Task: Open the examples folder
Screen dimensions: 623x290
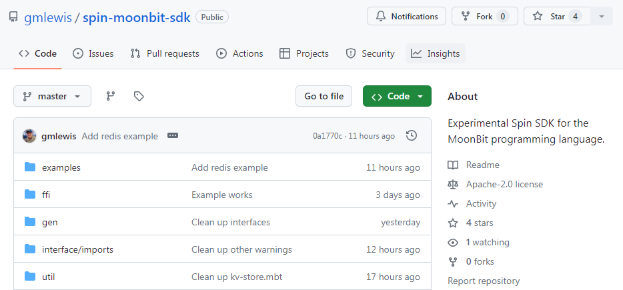Action: coord(61,167)
